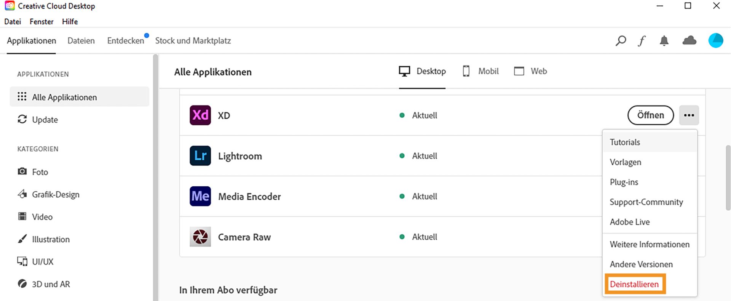Toggle the XD more options button
Viewport: 731px width, 301px height.
[689, 115]
